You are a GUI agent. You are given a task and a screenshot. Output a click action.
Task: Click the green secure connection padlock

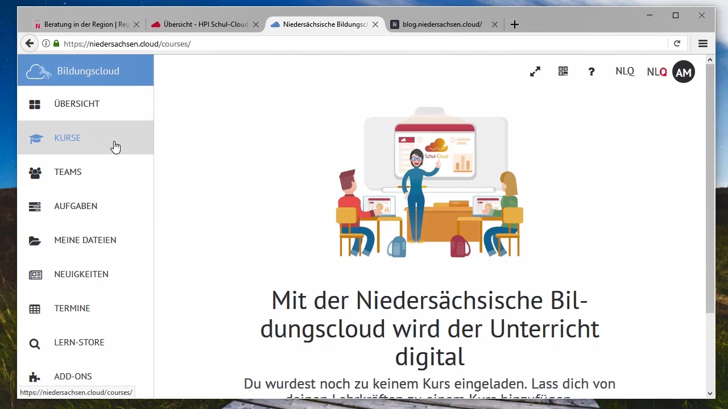click(56, 43)
